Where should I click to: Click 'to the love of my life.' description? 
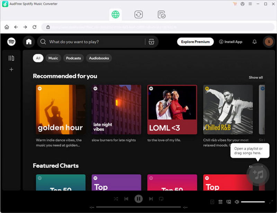coord(164,140)
